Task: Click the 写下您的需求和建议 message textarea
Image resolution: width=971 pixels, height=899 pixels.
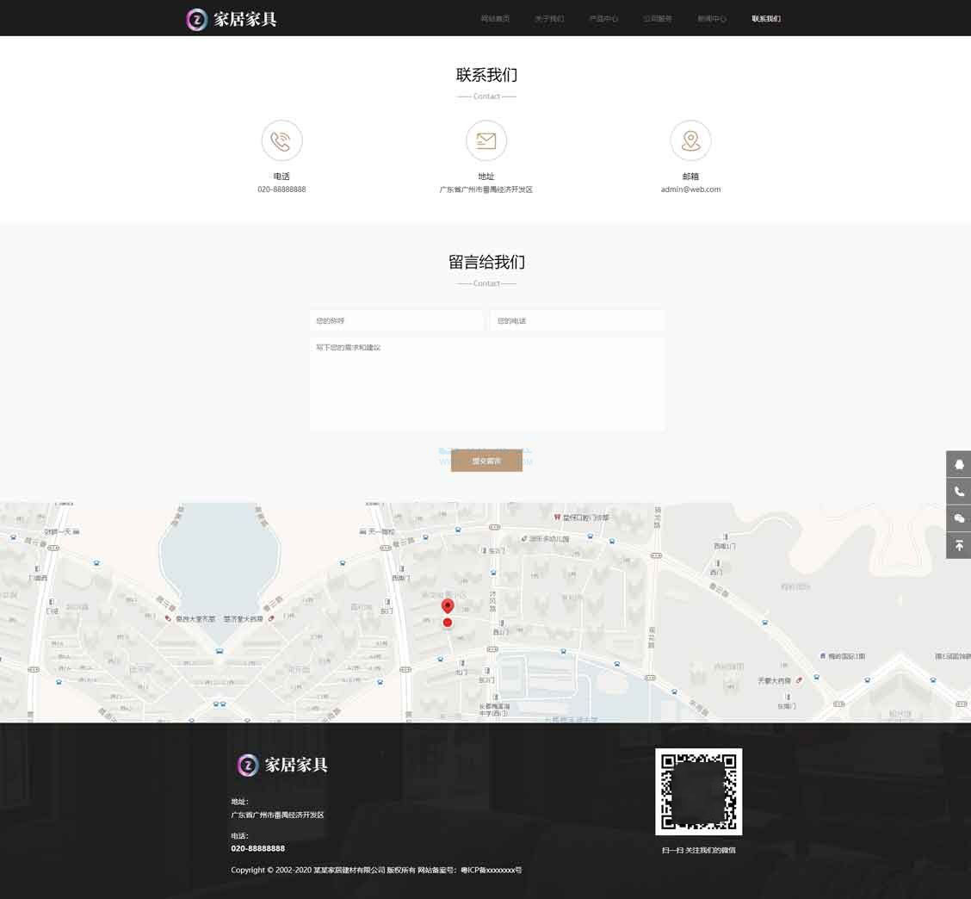Action: click(x=486, y=384)
